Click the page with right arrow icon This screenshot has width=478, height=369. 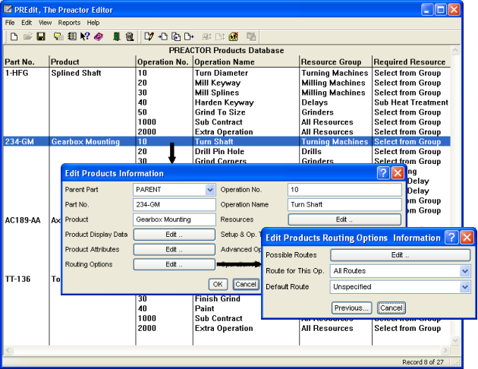point(189,37)
